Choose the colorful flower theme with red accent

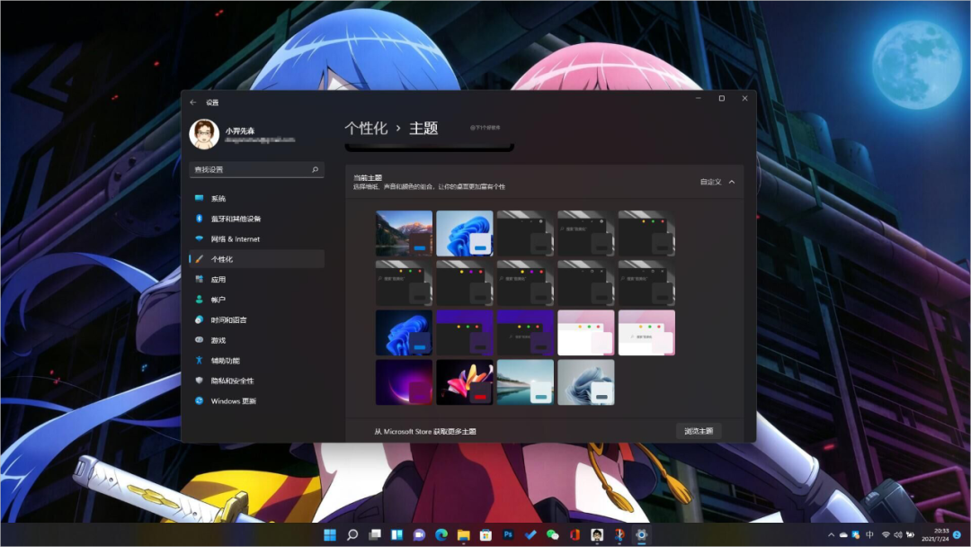click(464, 382)
